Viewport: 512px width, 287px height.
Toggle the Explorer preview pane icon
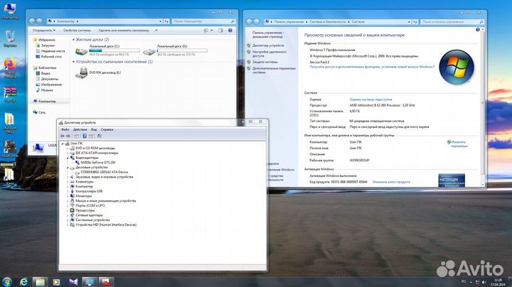pyautogui.click(x=220, y=31)
